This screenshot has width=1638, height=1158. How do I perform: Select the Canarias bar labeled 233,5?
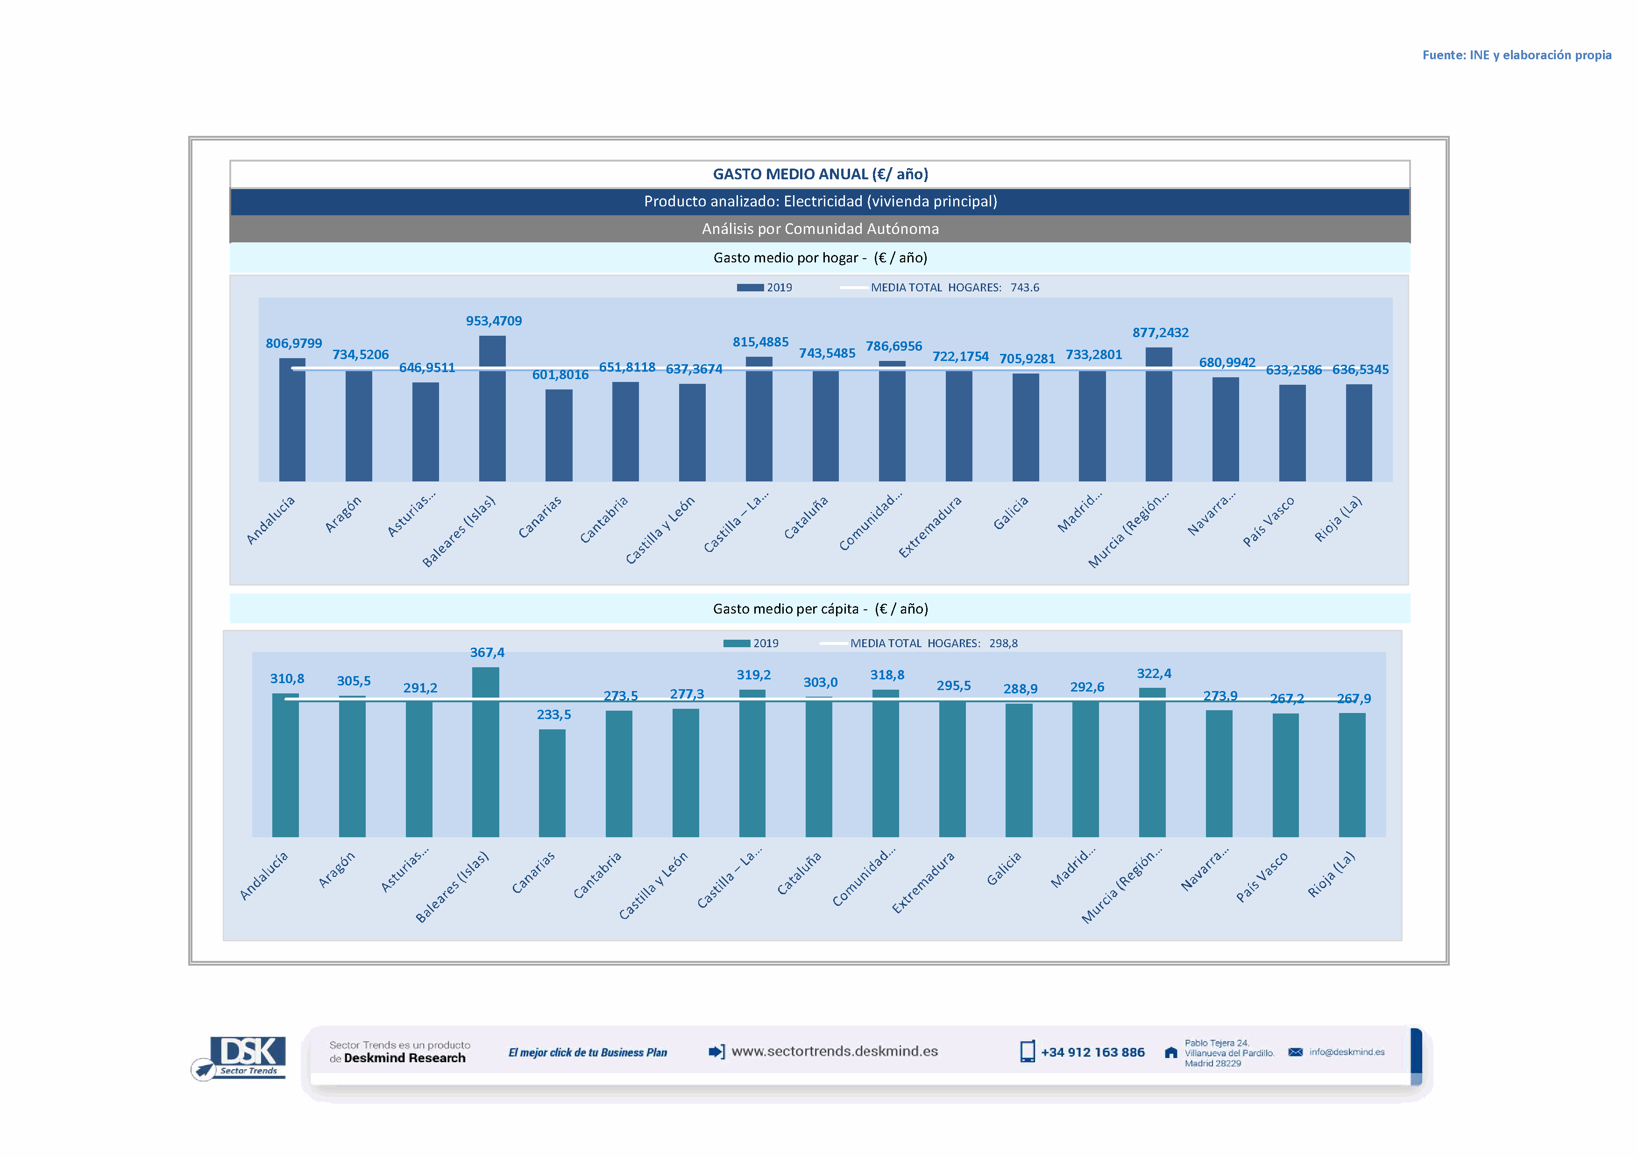click(552, 784)
